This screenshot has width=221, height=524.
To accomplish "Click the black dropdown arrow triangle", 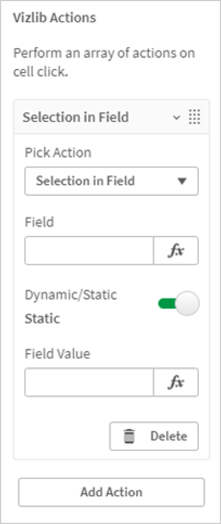I will (181, 181).
